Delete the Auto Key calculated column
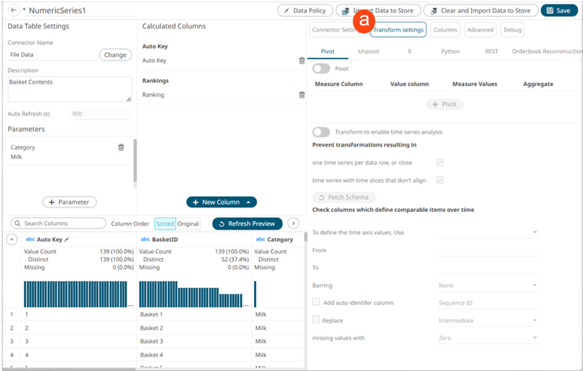583x371 pixels. [301, 61]
